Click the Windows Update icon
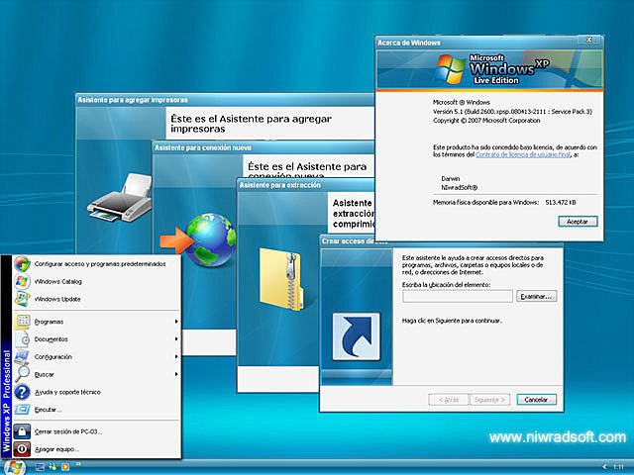The image size is (634, 475). (22, 299)
